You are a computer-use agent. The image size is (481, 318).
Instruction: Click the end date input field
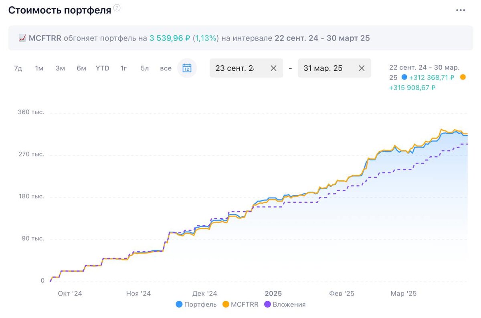[334, 68]
